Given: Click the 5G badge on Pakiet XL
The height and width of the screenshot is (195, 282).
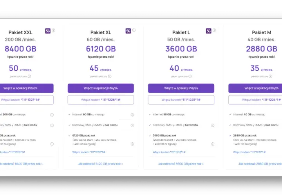Looking at the screenshot, I should [128, 31].
